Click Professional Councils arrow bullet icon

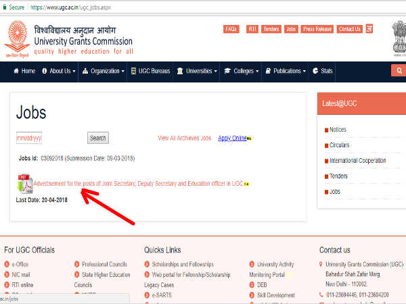tap(76, 264)
